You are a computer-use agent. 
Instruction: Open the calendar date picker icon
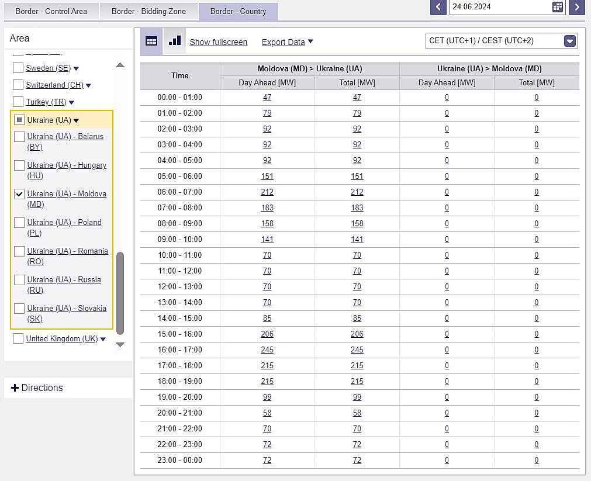click(x=557, y=7)
